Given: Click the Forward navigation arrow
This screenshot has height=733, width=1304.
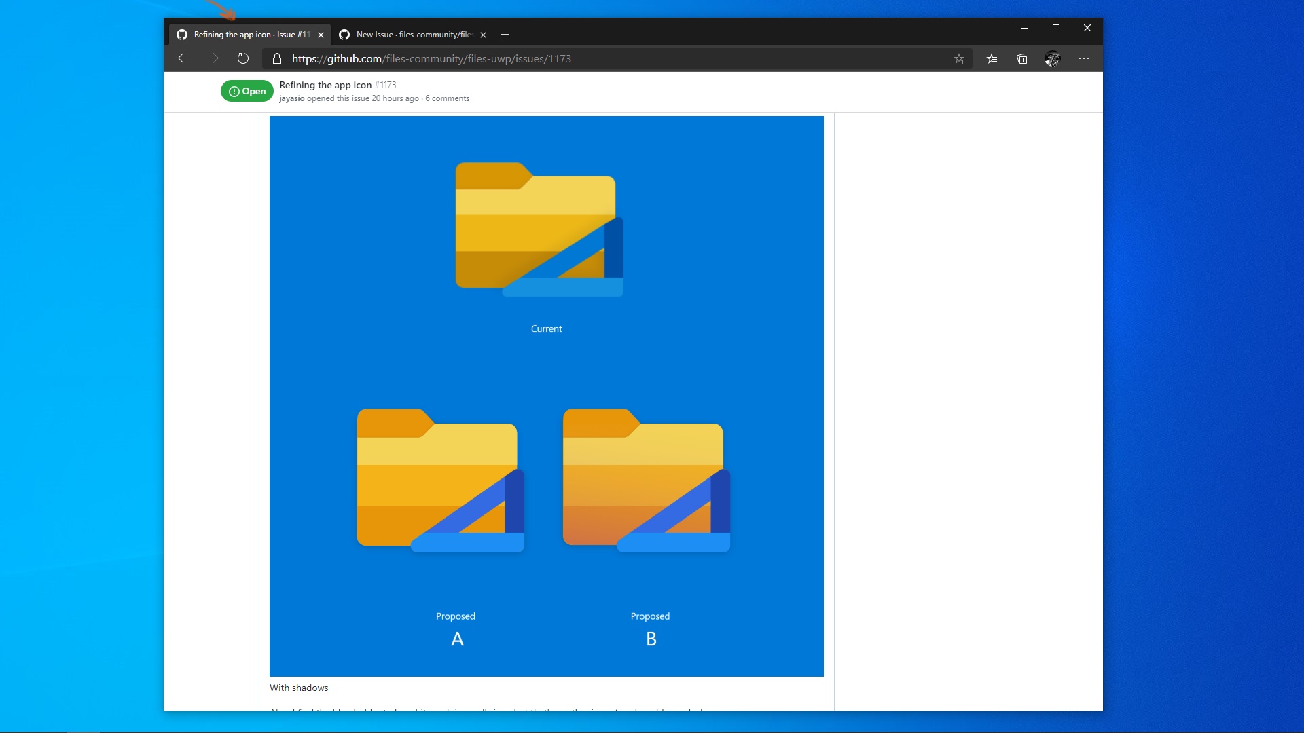Looking at the screenshot, I should tap(213, 58).
